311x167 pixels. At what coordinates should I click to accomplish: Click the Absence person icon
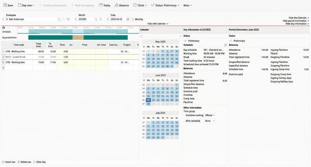[x=117, y=5]
